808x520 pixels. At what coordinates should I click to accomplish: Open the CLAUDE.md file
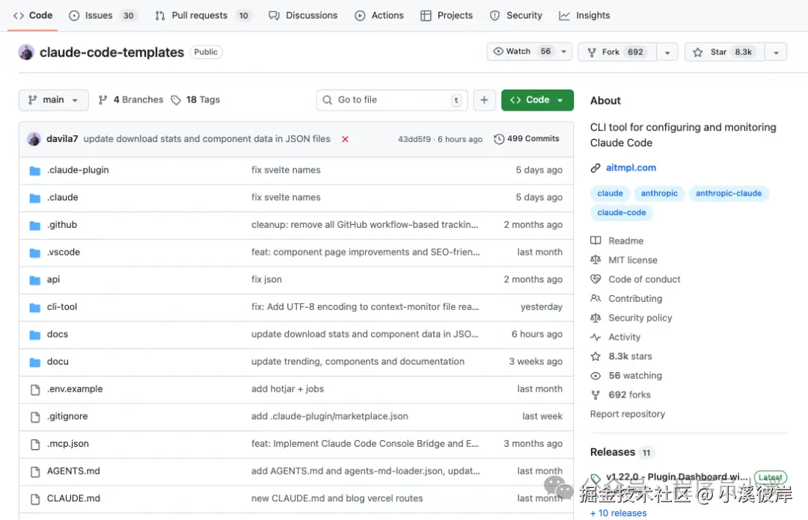(x=73, y=498)
